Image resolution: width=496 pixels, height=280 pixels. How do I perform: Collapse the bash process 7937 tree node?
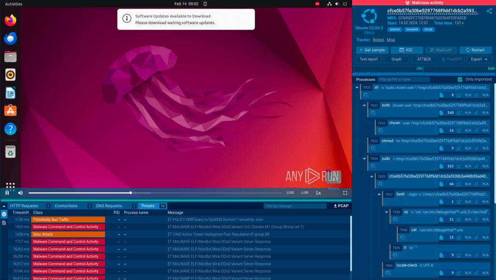pyautogui.click(x=380, y=194)
